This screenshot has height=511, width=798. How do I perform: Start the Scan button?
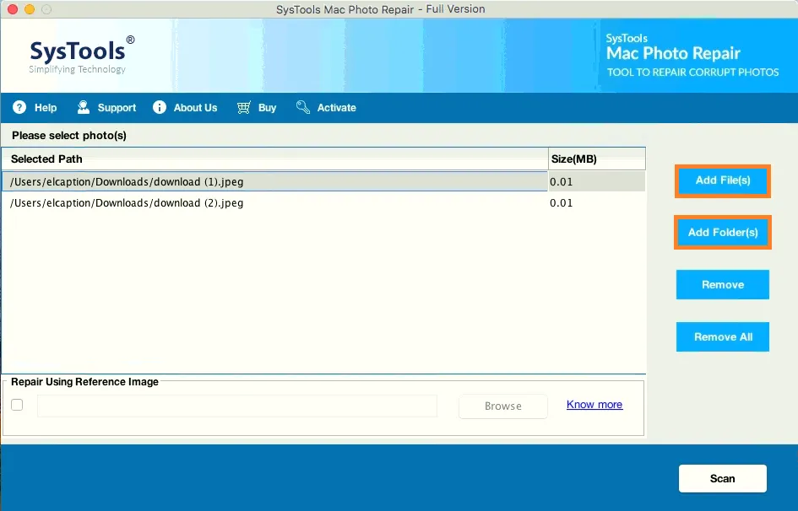click(723, 478)
